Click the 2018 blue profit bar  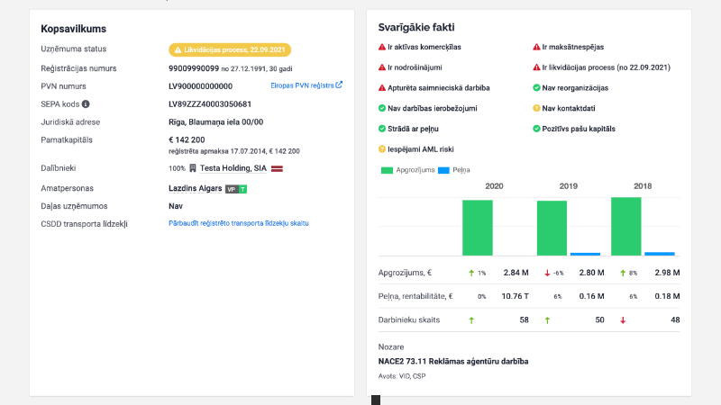[659, 254]
